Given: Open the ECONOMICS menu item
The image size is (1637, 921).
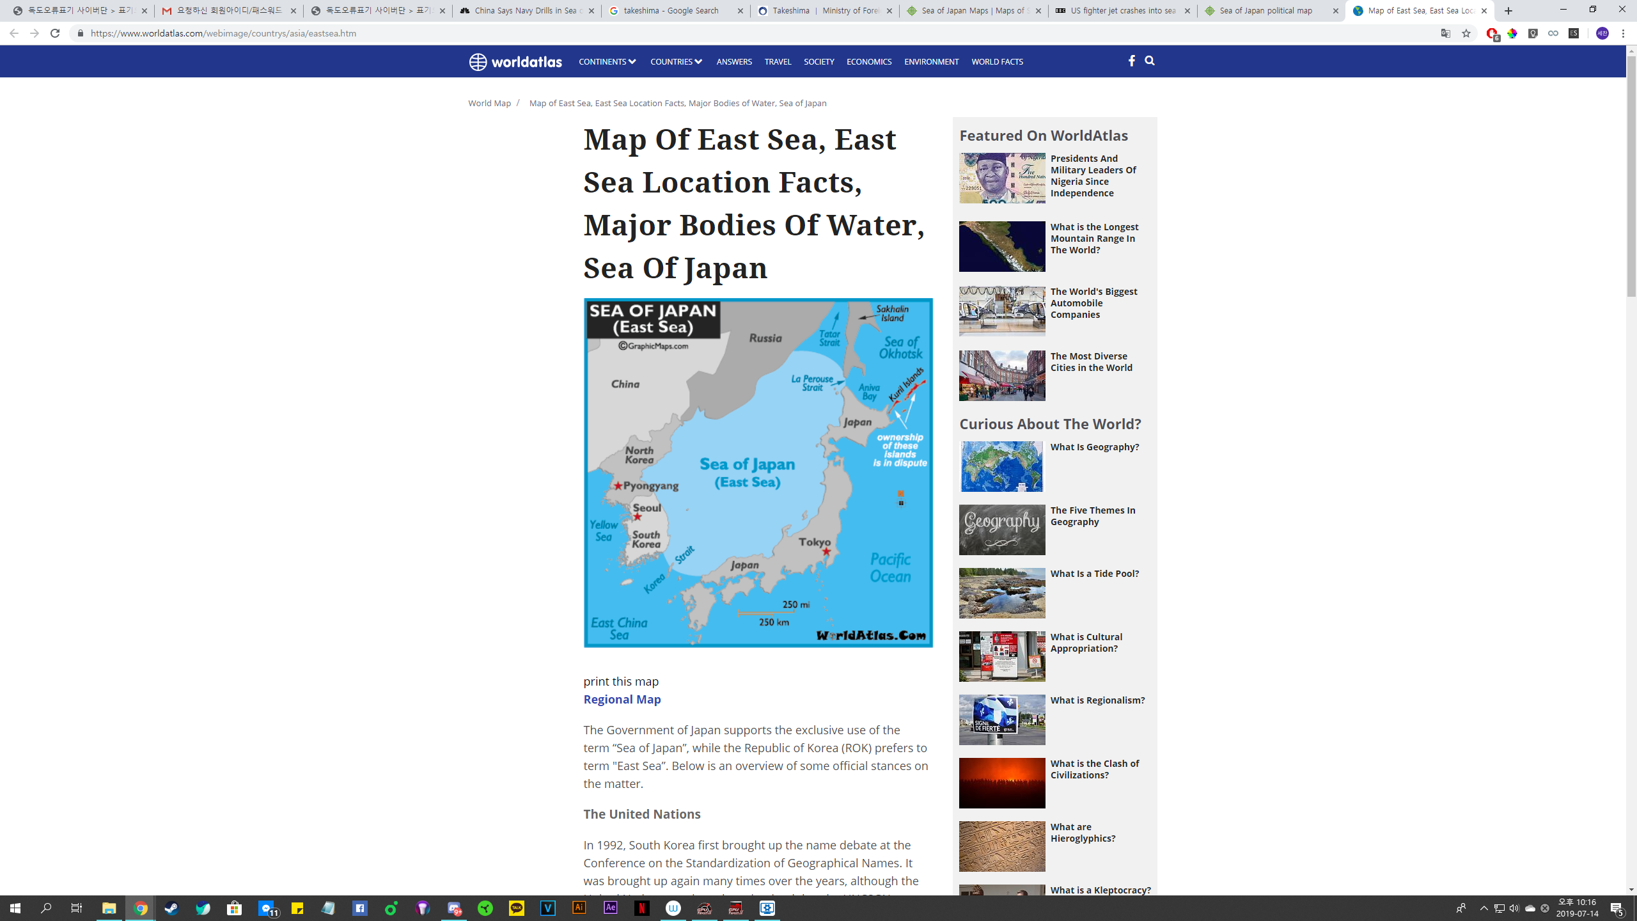Looking at the screenshot, I should pyautogui.click(x=868, y=61).
